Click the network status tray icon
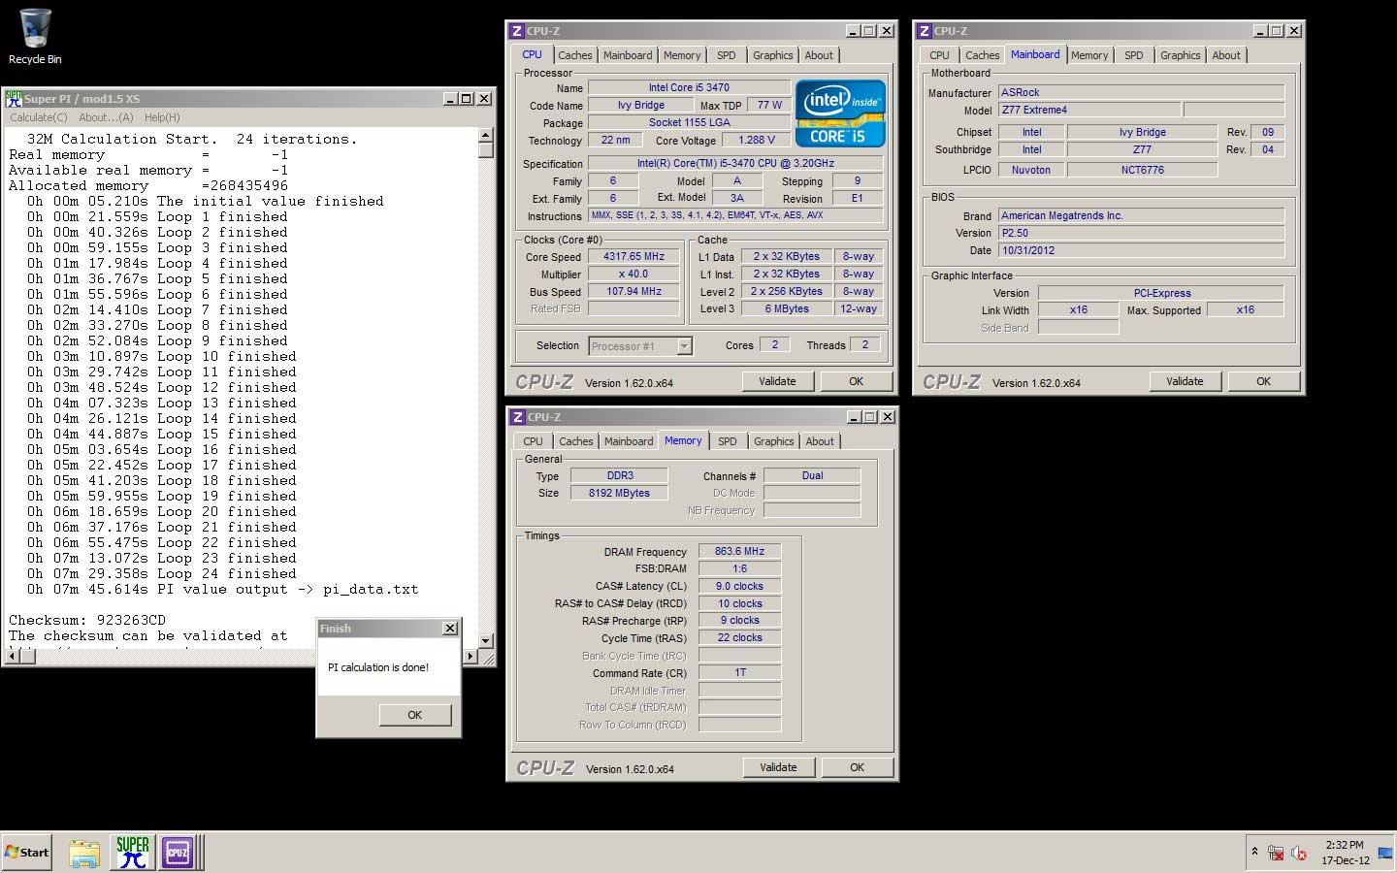The width and height of the screenshot is (1397, 873). point(1276,854)
